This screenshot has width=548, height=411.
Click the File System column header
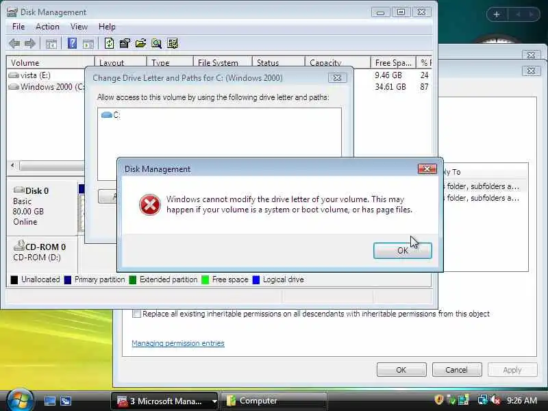[222, 62]
